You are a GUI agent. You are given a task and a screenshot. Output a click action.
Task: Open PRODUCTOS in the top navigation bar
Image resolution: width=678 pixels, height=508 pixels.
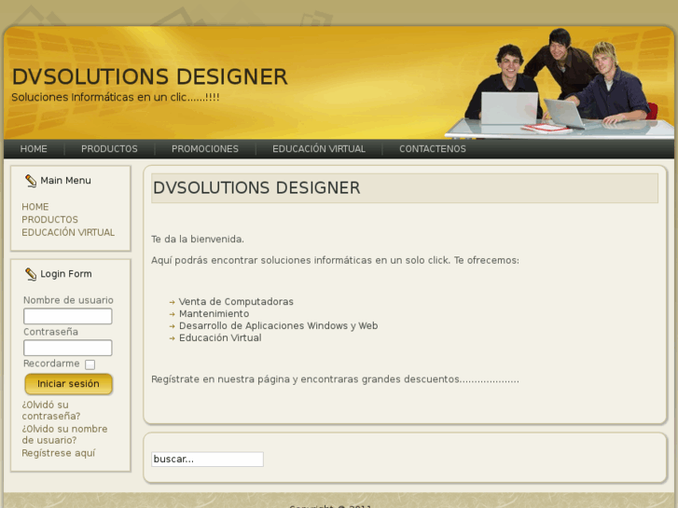pyautogui.click(x=109, y=149)
